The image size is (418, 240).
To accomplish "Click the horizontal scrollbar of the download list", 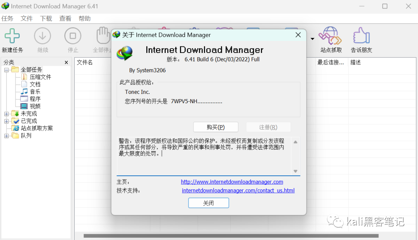I will [231, 236].
